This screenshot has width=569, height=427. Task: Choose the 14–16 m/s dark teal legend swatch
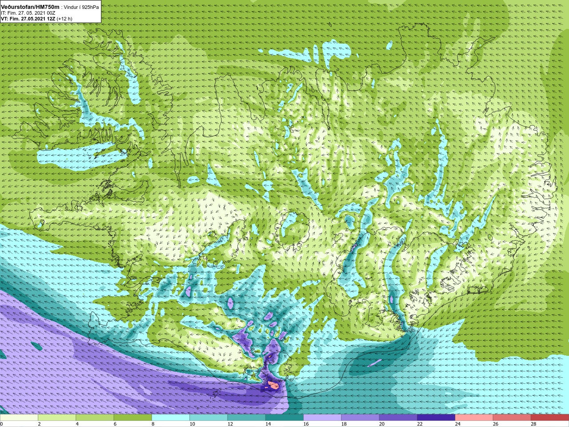(284, 418)
